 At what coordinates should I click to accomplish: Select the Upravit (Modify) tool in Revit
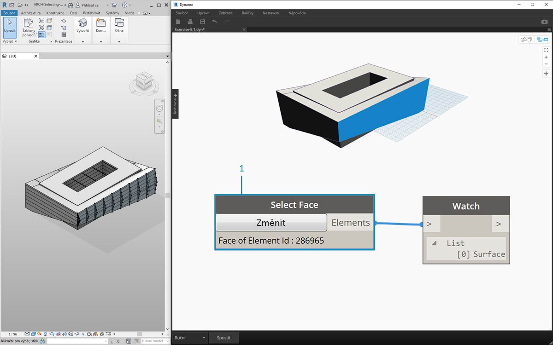[10, 27]
